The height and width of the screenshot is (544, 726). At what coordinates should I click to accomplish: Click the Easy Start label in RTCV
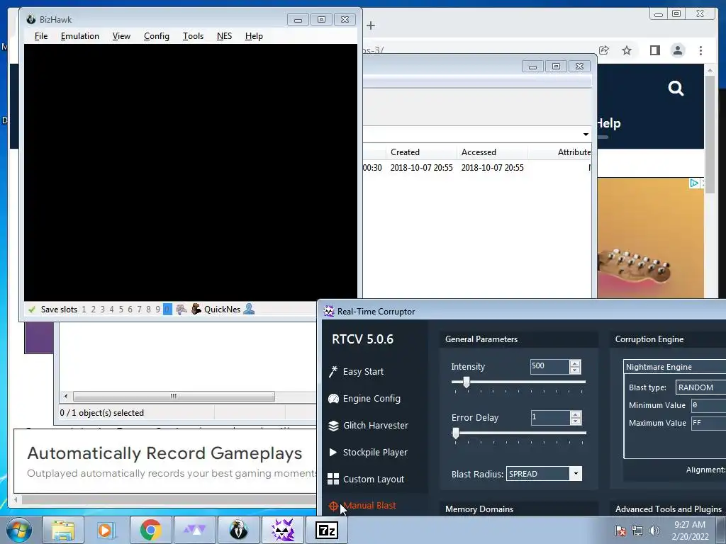pyautogui.click(x=363, y=371)
